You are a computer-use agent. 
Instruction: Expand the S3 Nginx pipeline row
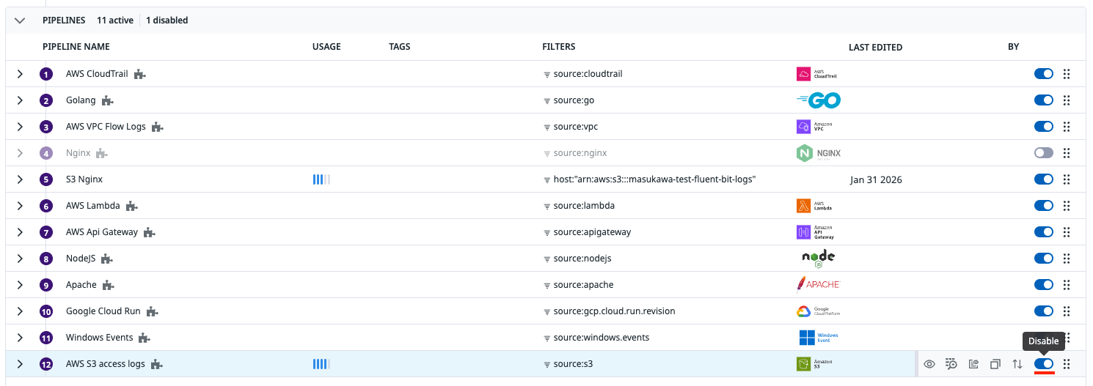[20, 179]
